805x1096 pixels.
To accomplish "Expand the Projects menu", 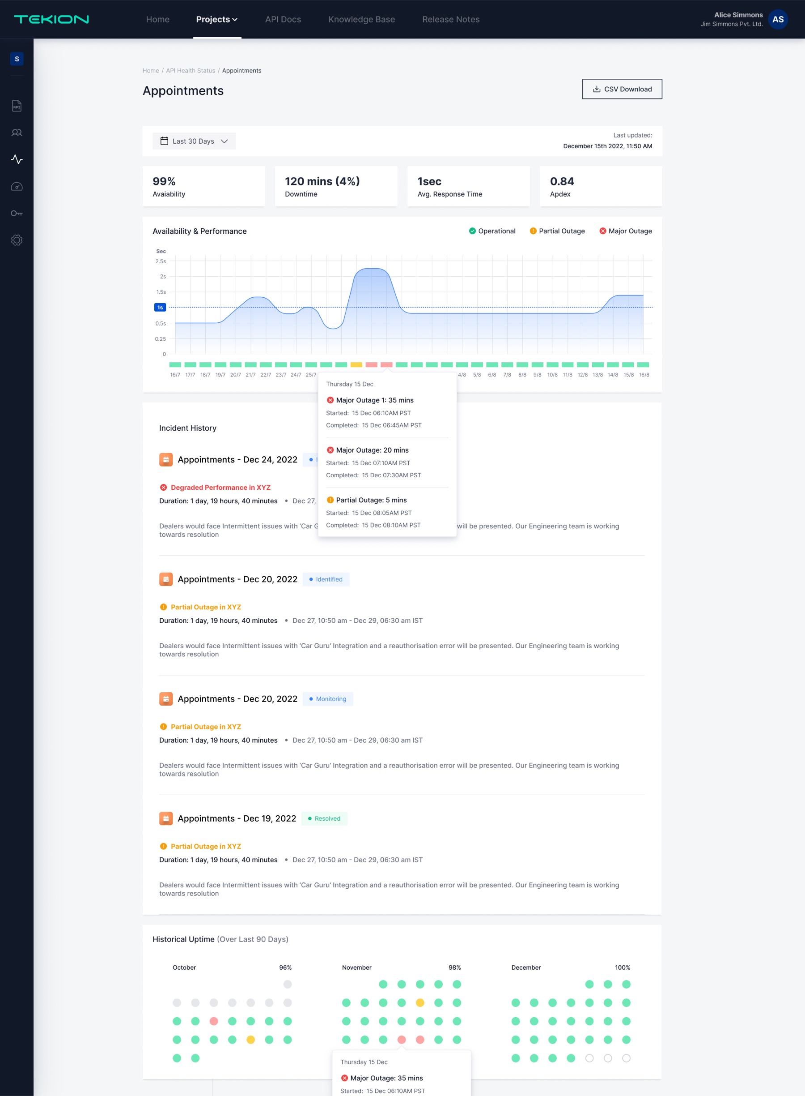I will coord(217,20).
